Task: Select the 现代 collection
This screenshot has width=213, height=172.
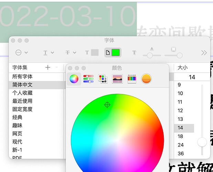Action: [36, 142]
